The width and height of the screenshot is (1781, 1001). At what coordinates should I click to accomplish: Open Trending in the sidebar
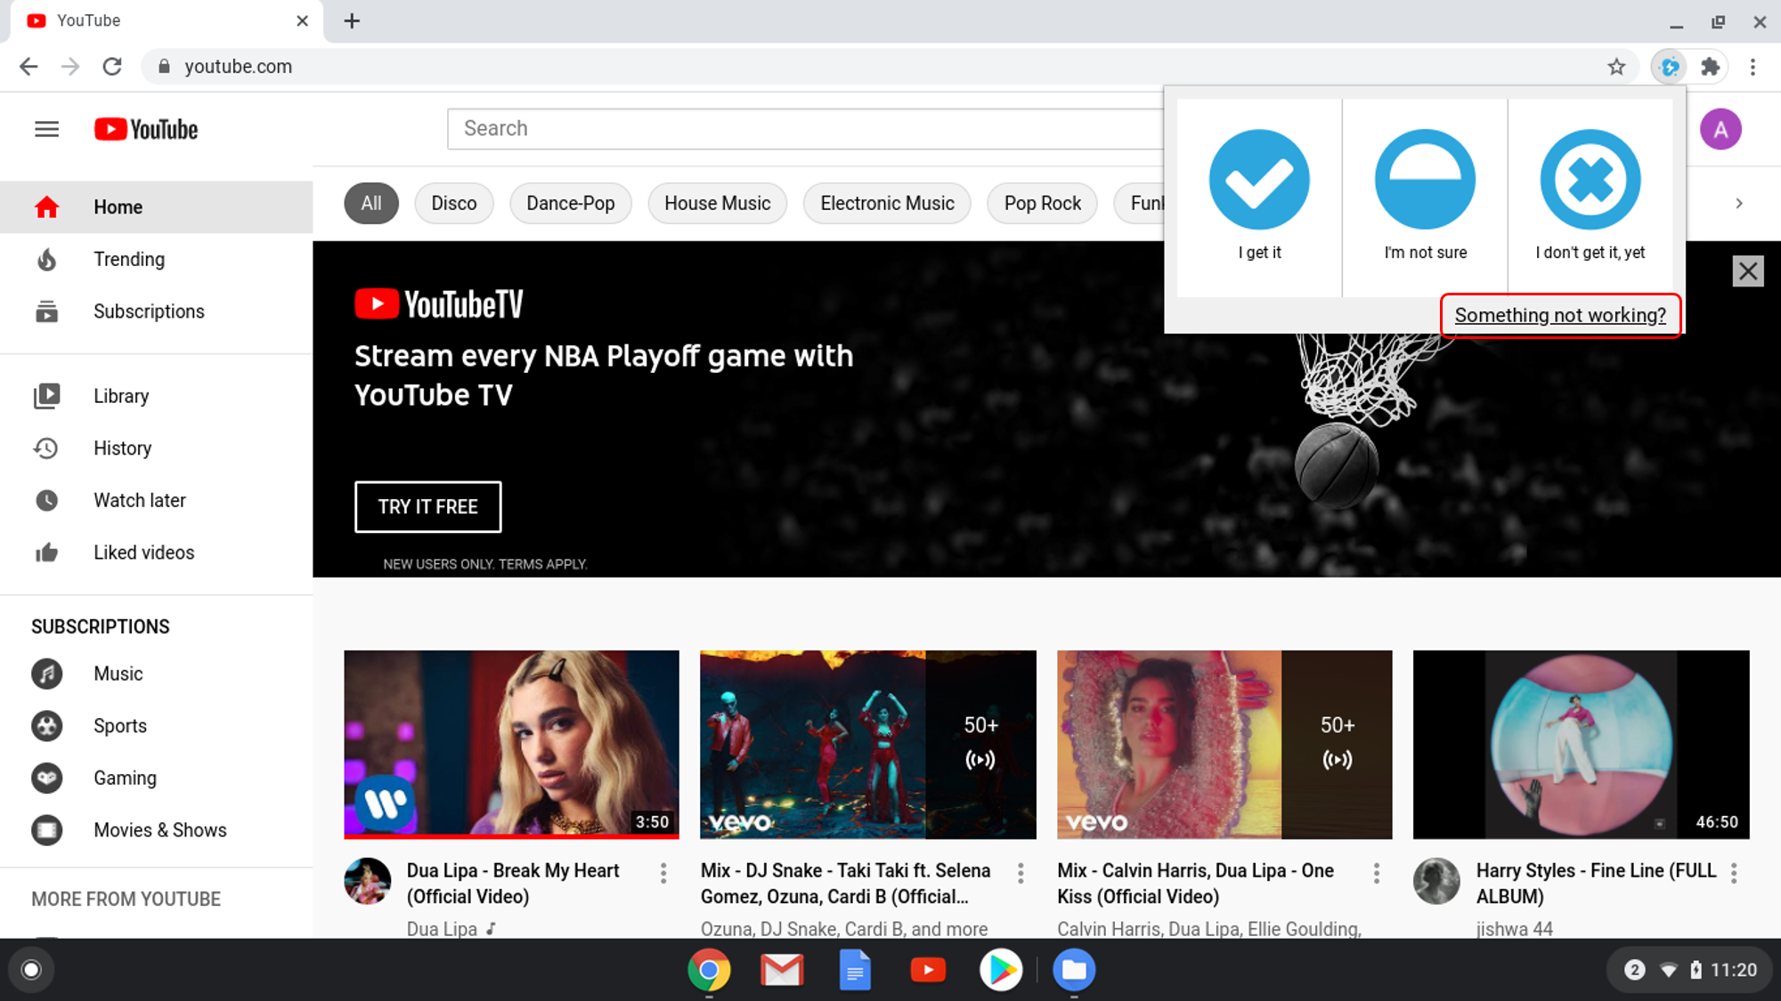point(157,259)
